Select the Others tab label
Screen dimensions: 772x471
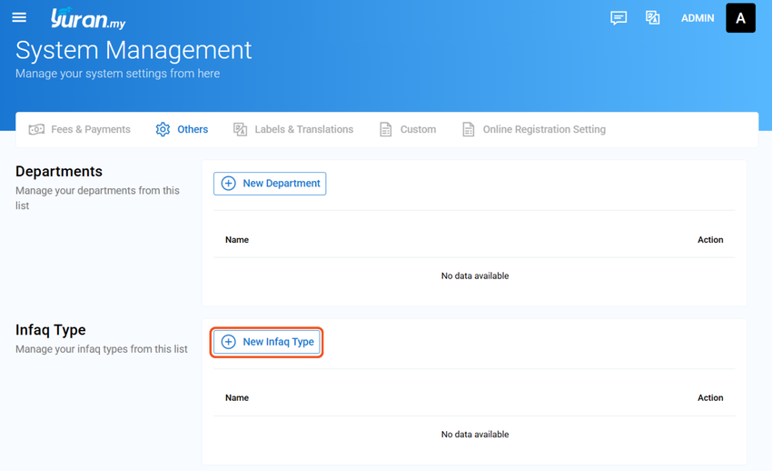click(193, 130)
